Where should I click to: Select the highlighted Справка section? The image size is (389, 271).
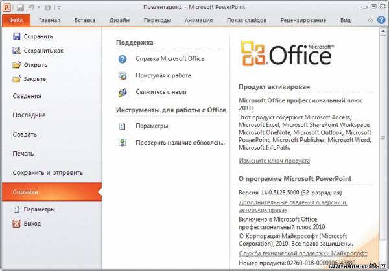tap(52, 192)
